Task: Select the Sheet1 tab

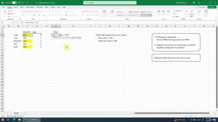Action: [16, 113]
